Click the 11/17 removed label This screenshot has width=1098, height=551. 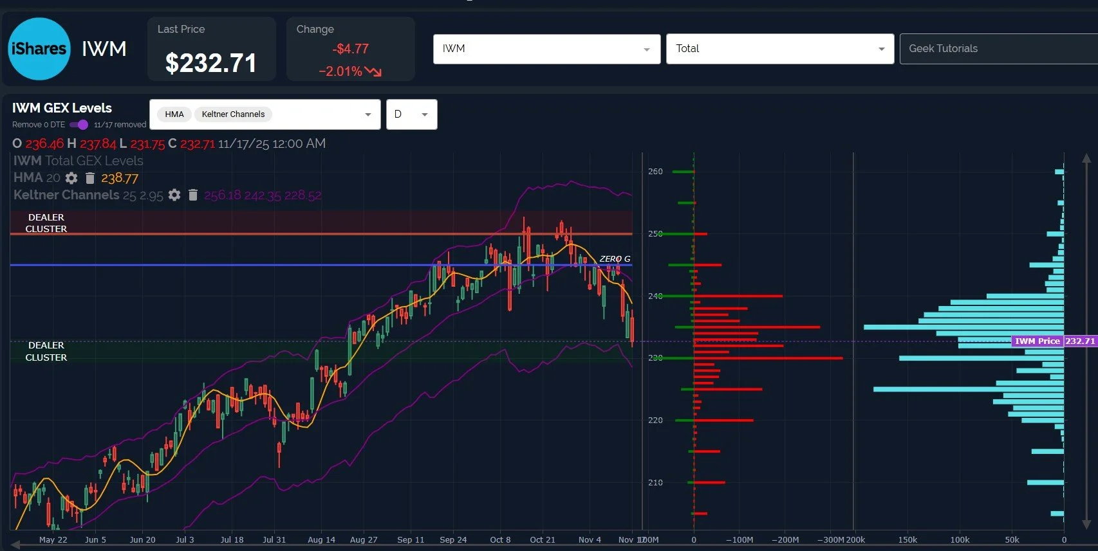click(x=120, y=125)
